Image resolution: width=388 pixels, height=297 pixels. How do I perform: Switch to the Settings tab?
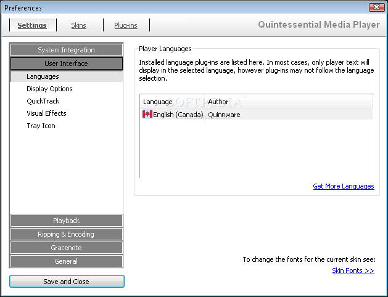pyautogui.click(x=32, y=25)
